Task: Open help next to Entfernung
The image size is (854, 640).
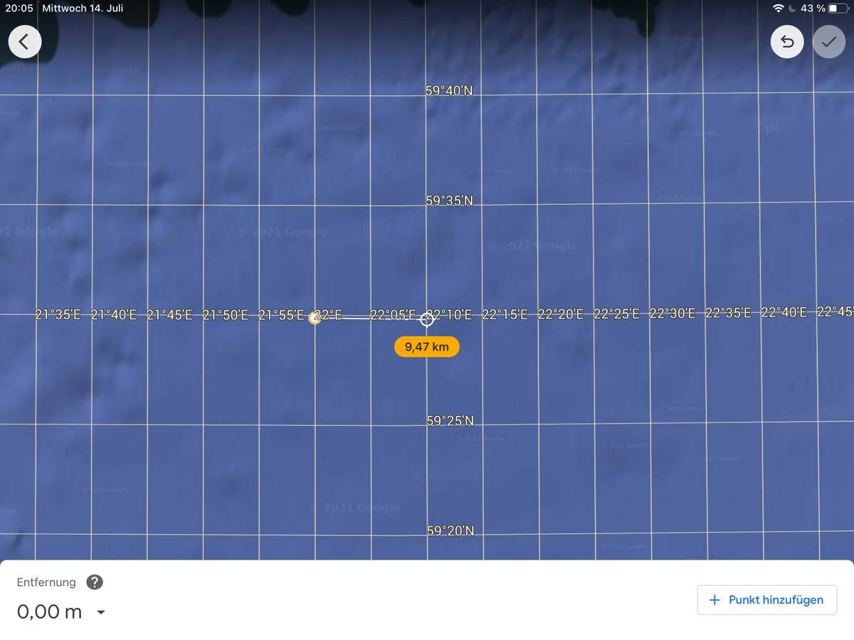Action: pos(94,582)
